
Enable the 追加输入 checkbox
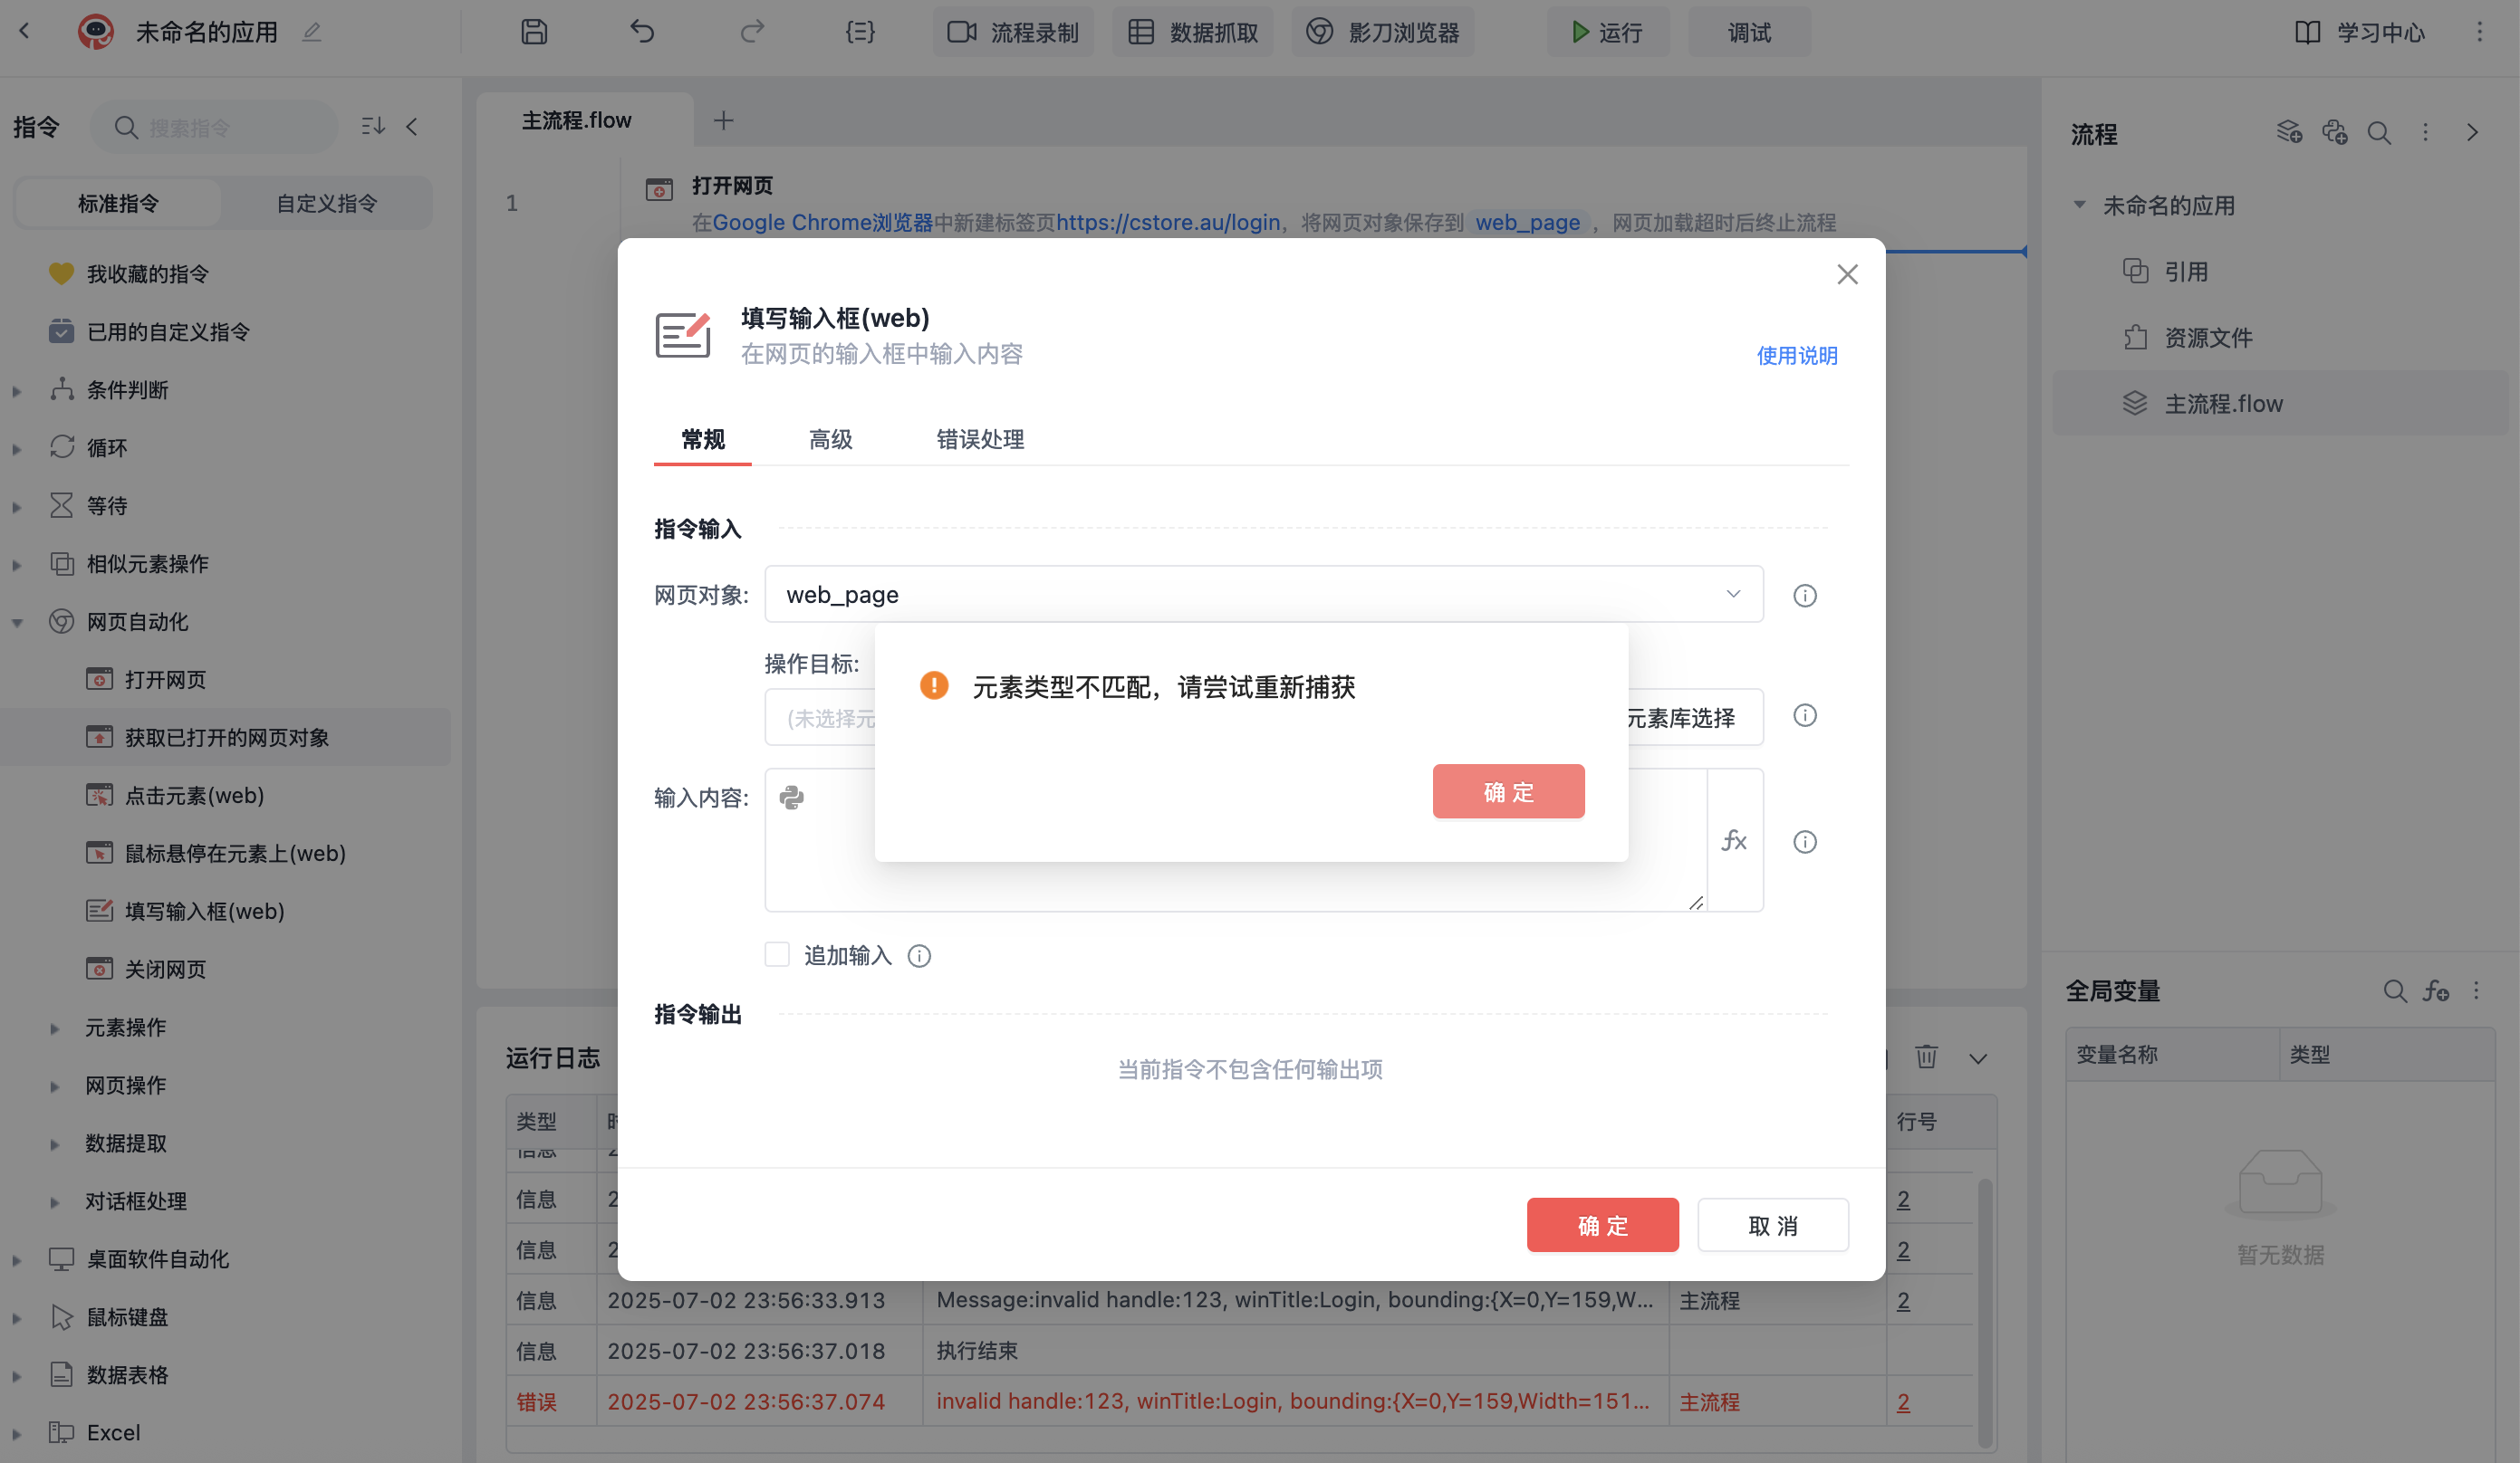click(x=777, y=954)
